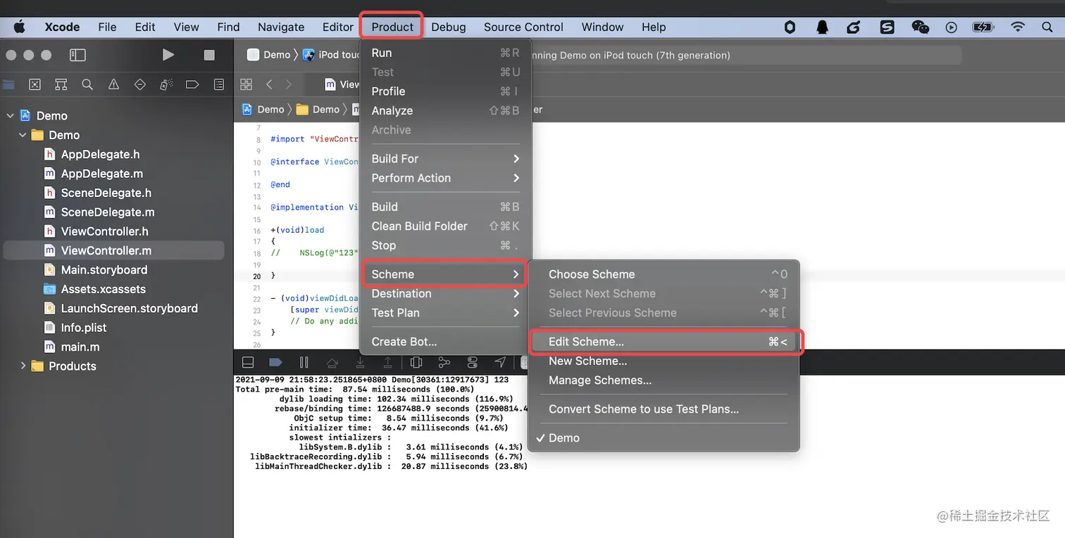Image resolution: width=1065 pixels, height=538 pixels.
Task: Deactivate breakpoints in the debug bar
Action: coord(275,362)
